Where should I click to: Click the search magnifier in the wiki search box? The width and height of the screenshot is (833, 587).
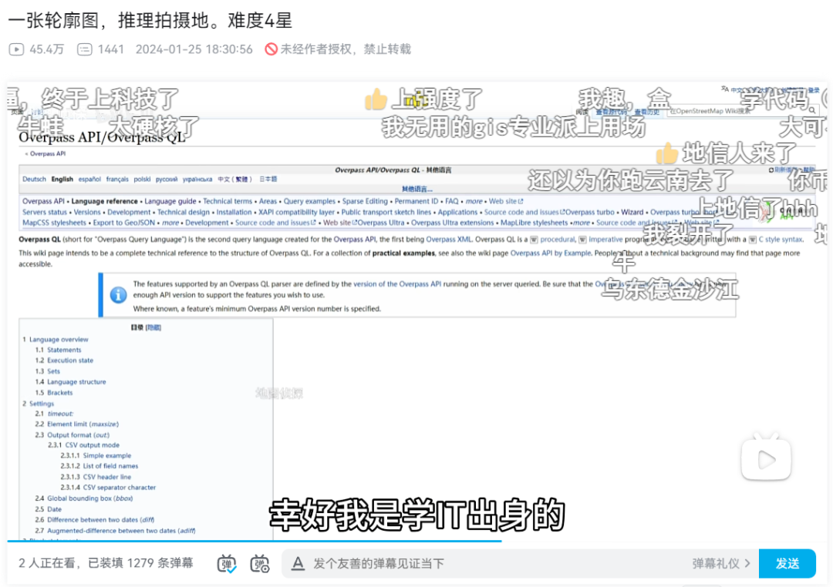tap(812, 111)
